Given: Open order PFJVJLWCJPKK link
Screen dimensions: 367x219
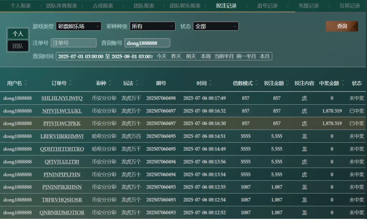Looking at the screenshot, I should click(62, 124).
